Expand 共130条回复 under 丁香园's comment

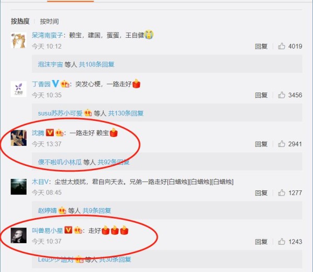click(x=126, y=114)
